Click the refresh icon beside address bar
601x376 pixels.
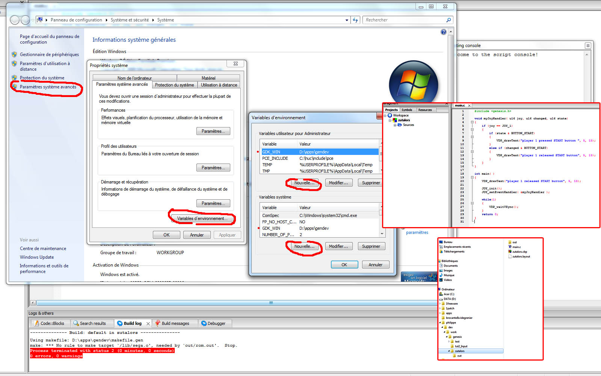click(x=355, y=20)
